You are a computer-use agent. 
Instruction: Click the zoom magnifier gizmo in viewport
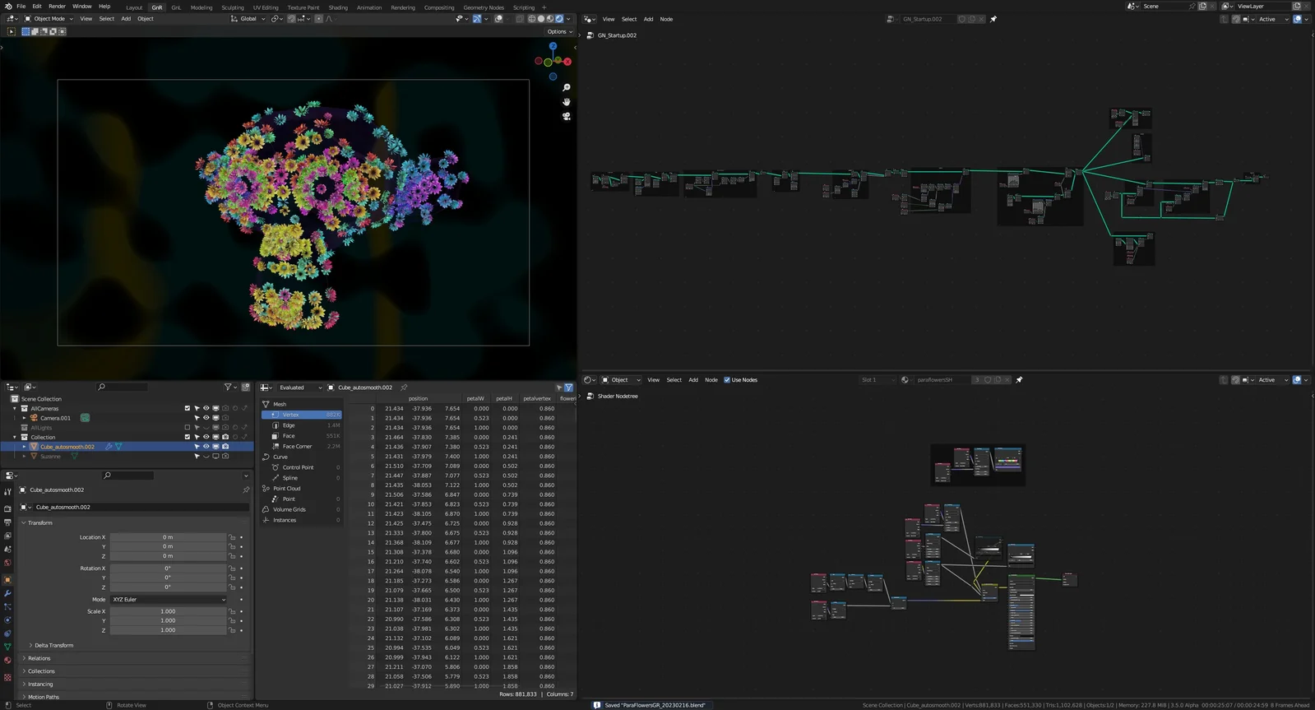566,87
